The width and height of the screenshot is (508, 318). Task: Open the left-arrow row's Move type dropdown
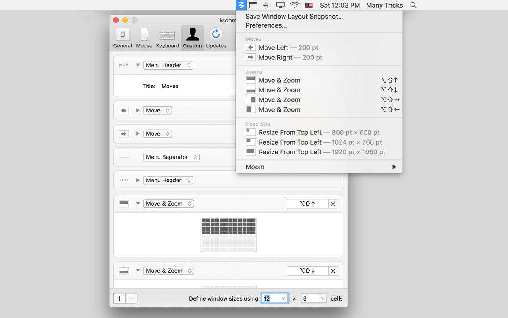tap(157, 110)
